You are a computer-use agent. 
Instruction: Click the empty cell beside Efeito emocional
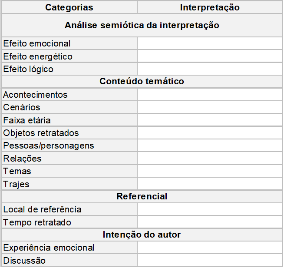pyautogui.click(x=209, y=43)
